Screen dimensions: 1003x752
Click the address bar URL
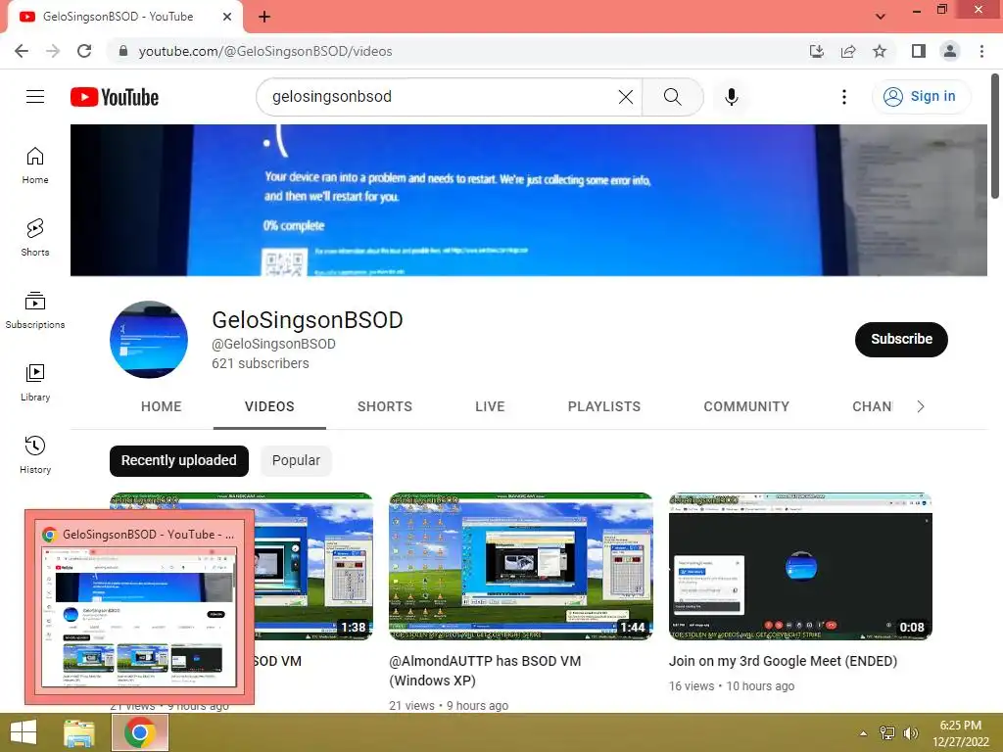point(264,51)
